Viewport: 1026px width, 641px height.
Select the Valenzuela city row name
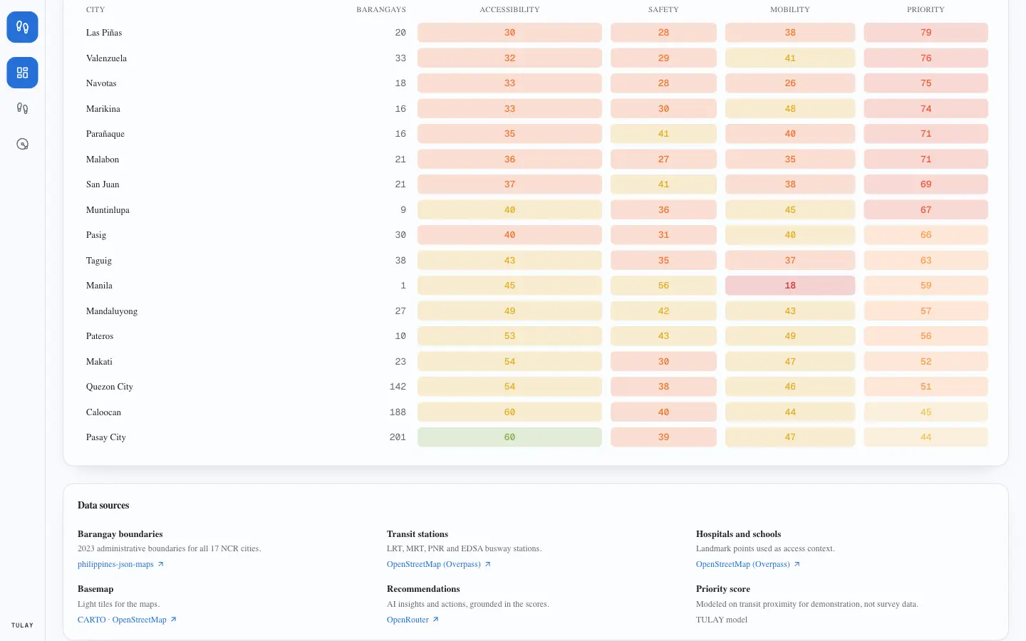(x=106, y=58)
